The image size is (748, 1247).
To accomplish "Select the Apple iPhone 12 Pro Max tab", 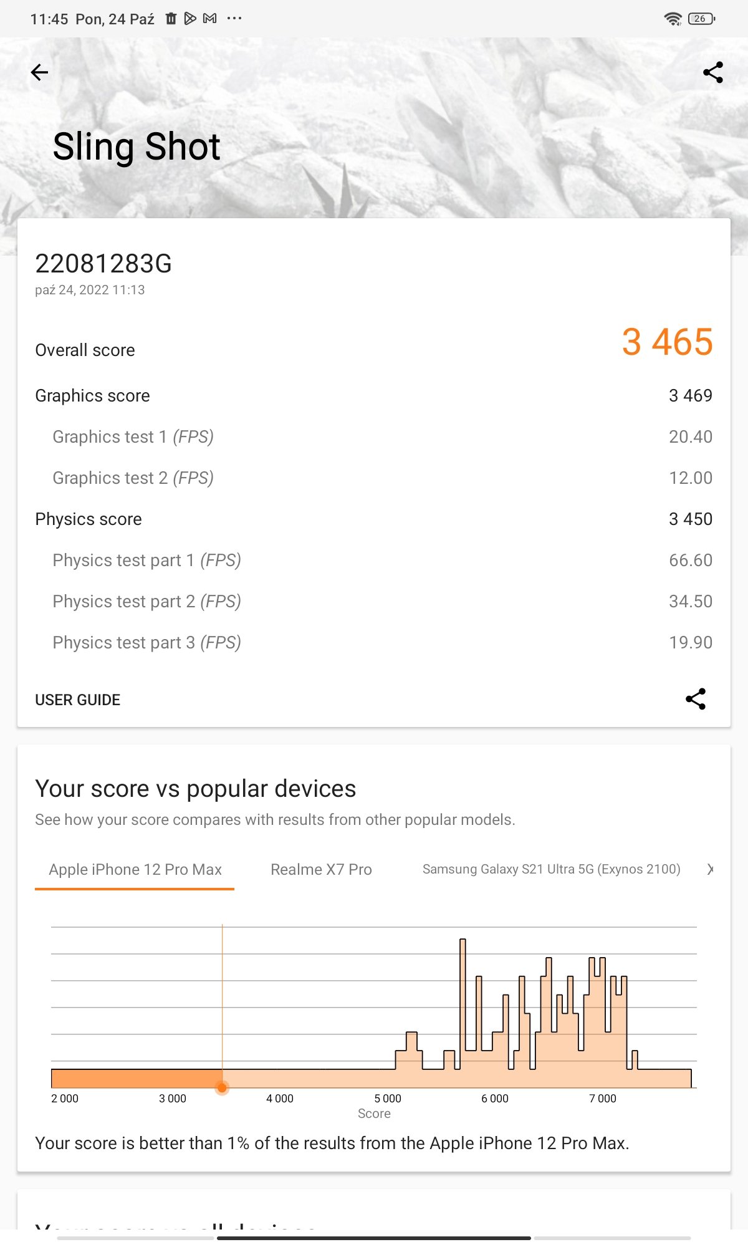I will 135,869.
